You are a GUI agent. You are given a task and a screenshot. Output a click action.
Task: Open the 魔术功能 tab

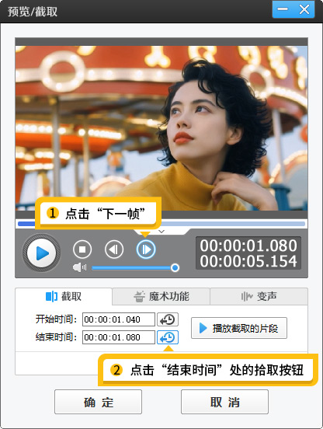(x=161, y=296)
